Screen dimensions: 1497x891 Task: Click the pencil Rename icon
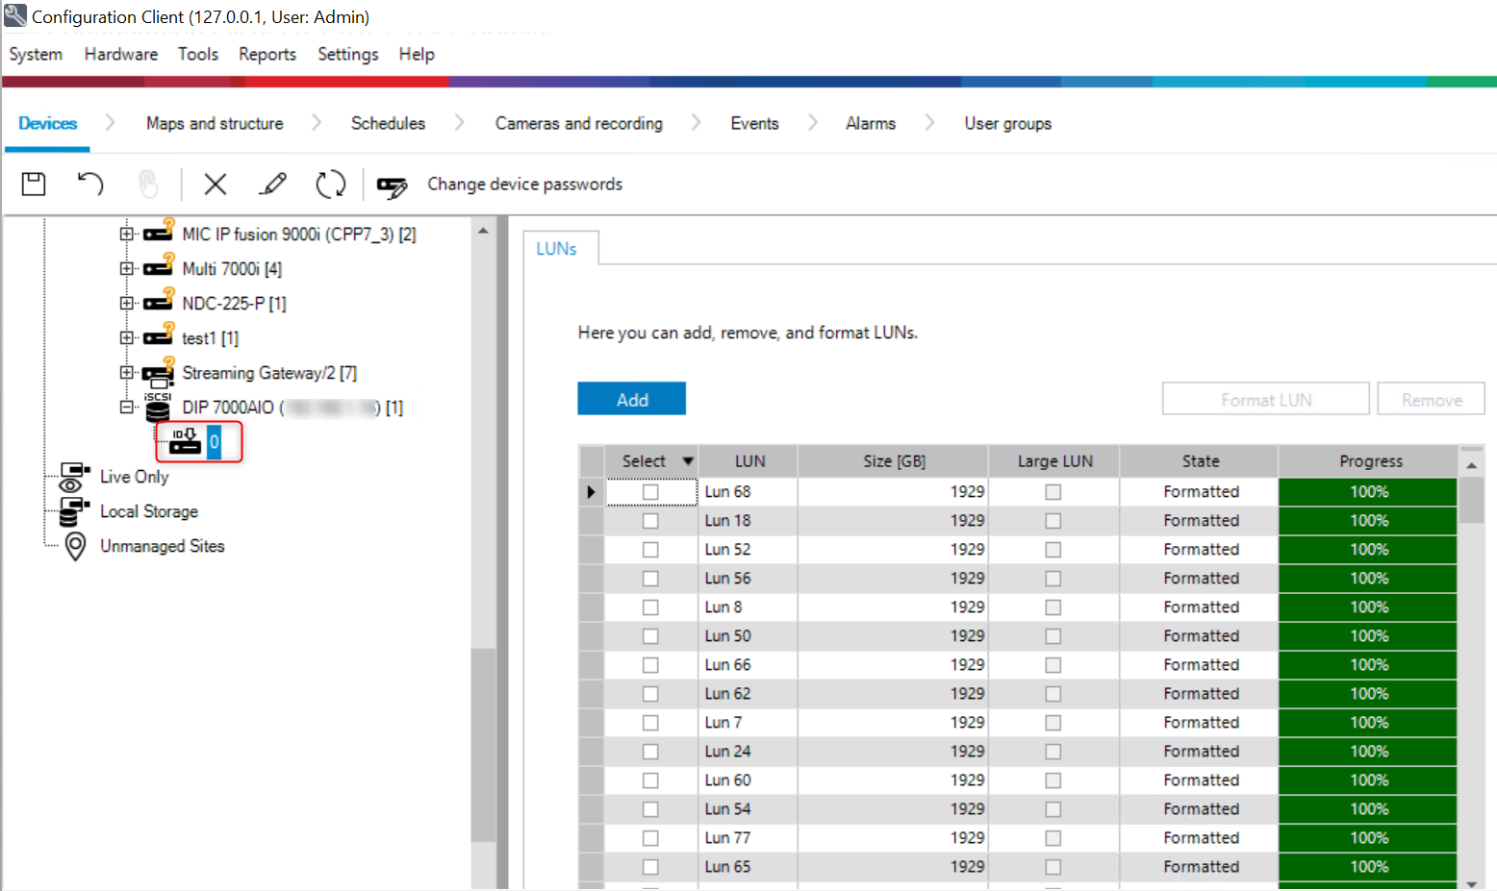tap(273, 184)
